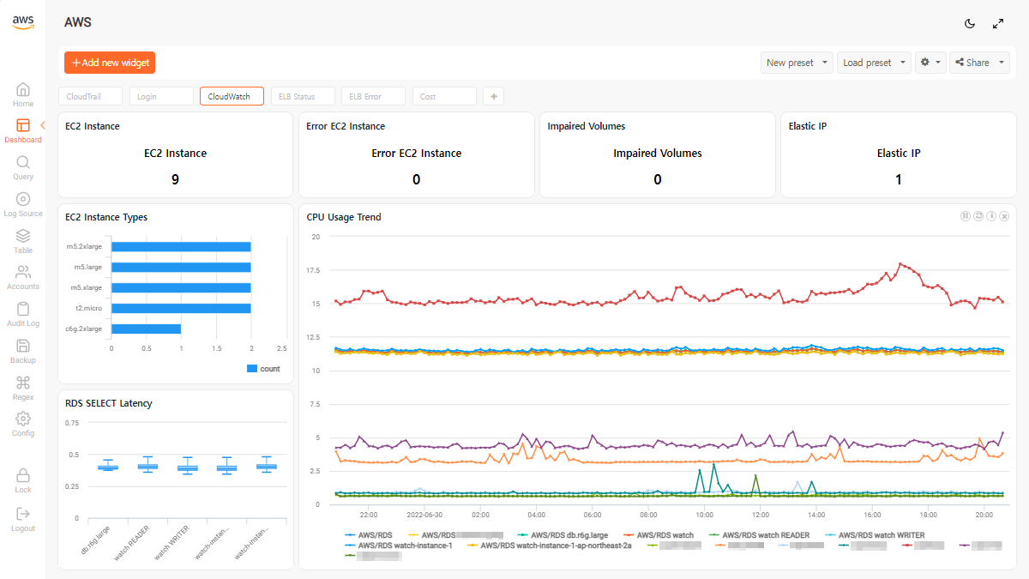
Task: Go to Home in the sidebar
Action: point(23,94)
